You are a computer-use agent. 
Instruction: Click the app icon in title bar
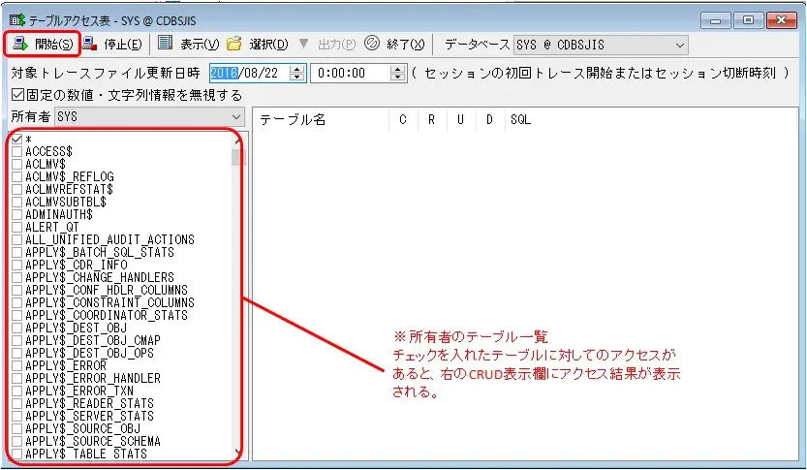click(x=16, y=17)
